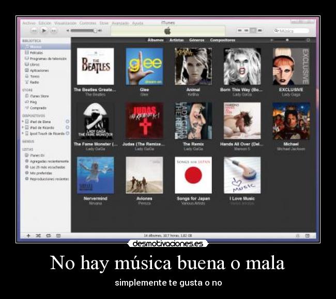The height and width of the screenshot is (299, 336).
Task: Open the Edición menu
Action: (45, 23)
